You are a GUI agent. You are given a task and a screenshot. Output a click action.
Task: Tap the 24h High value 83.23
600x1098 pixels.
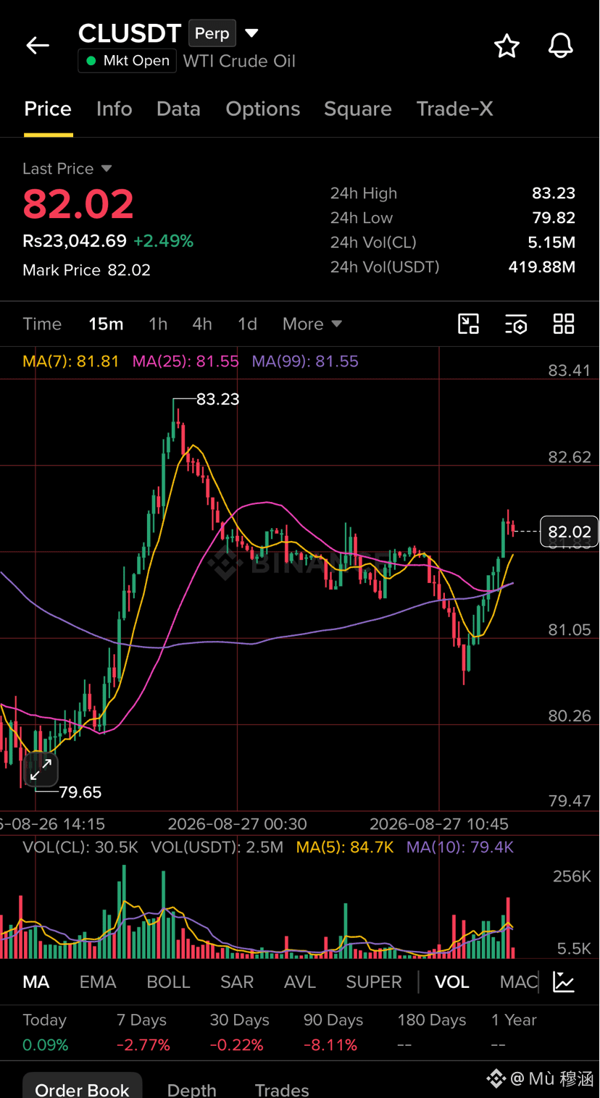click(x=554, y=193)
